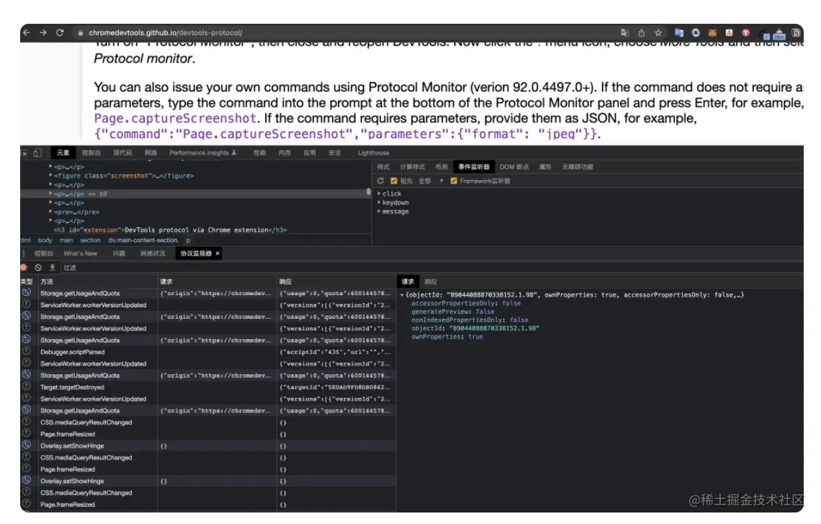The height and width of the screenshot is (524, 821).
Task: Open the 网络 panel tab
Action: pyautogui.click(x=151, y=153)
